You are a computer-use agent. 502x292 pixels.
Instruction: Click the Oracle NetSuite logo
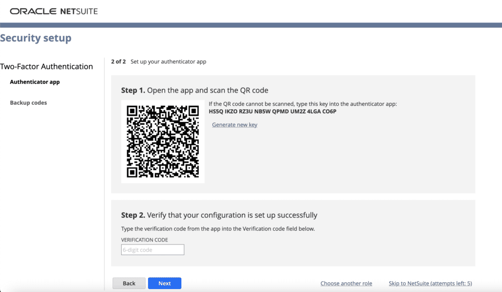coord(53,11)
